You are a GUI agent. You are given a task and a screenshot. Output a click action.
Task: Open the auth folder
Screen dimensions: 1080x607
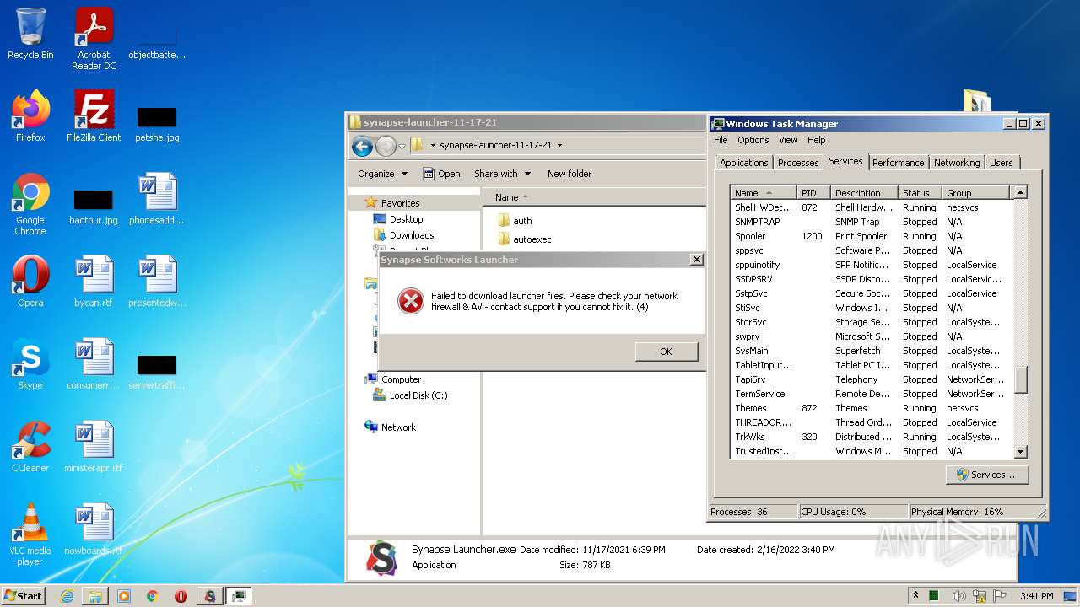coord(515,221)
